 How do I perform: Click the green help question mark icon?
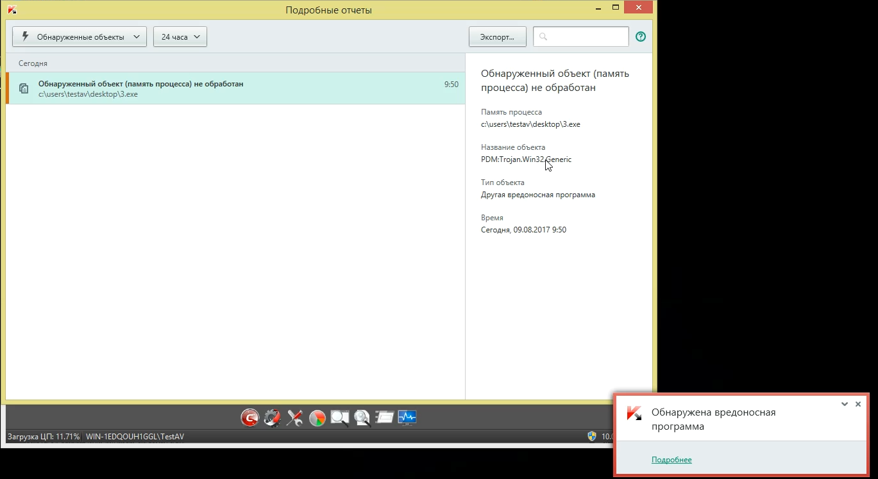coord(640,37)
